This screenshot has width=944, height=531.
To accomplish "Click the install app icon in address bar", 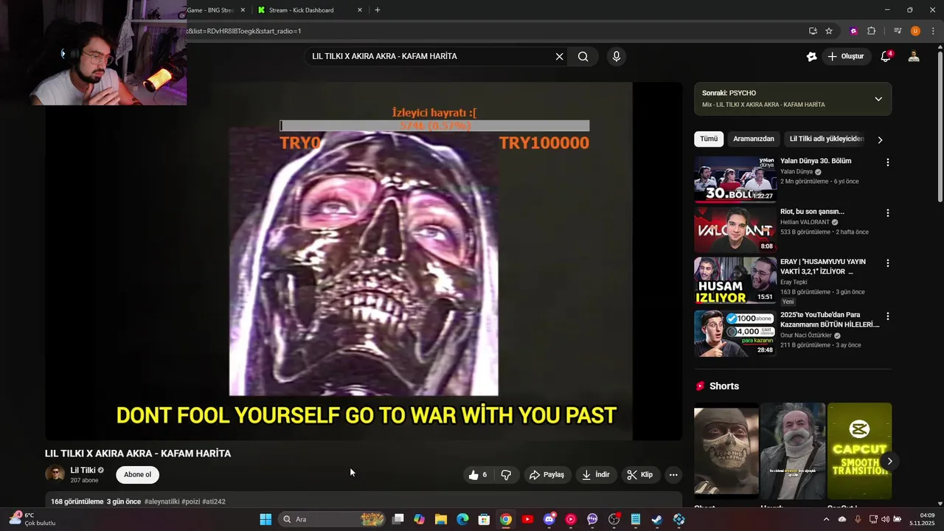I will point(813,31).
